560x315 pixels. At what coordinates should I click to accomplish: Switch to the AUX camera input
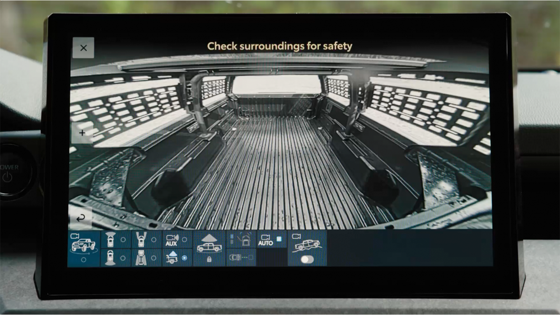184,240
